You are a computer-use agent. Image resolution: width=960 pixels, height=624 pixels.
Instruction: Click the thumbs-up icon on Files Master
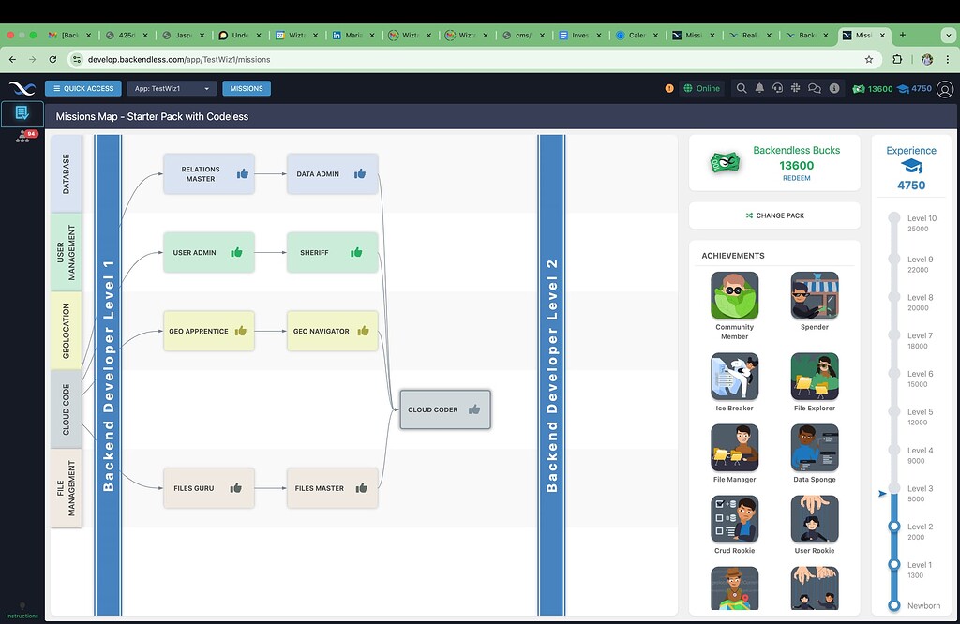(362, 487)
